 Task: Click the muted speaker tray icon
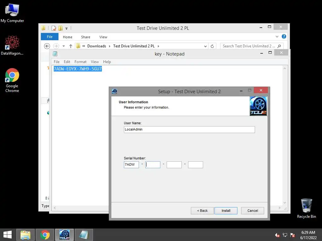point(277,235)
